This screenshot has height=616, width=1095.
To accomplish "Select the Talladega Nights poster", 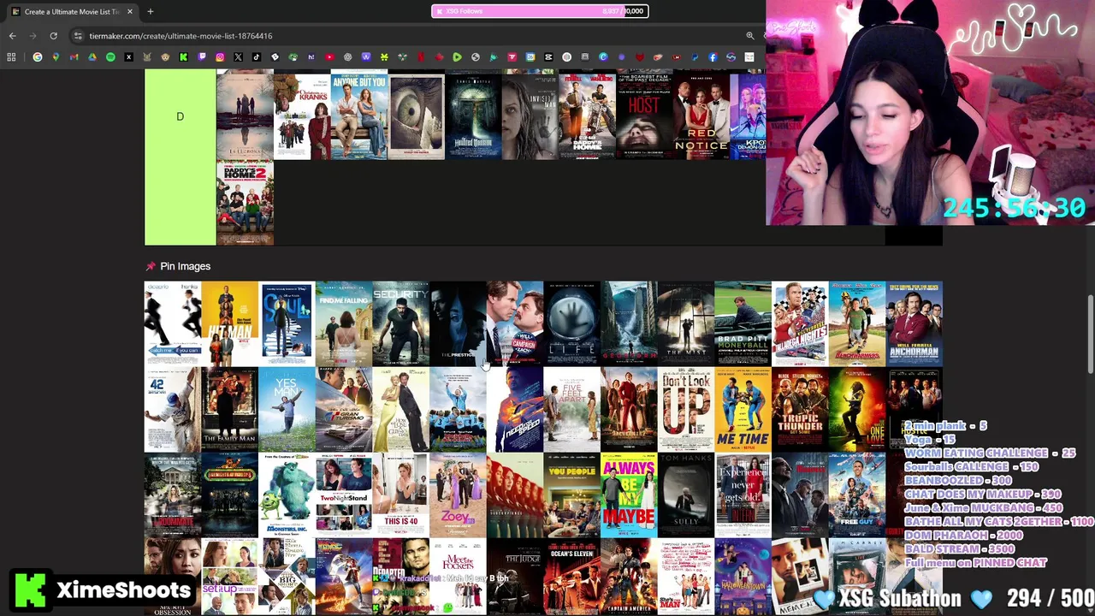I will 800,323.
